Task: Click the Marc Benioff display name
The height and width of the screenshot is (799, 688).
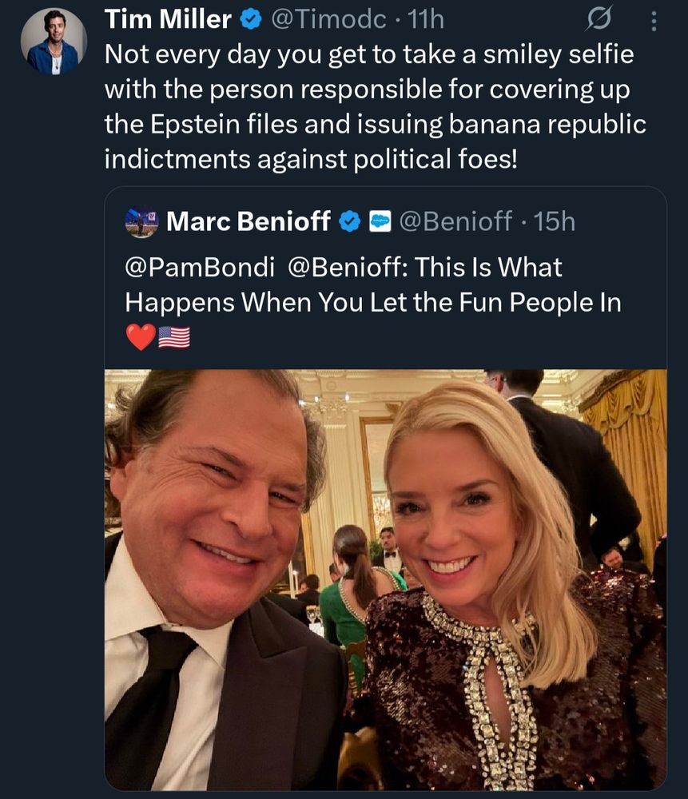Action: (x=249, y=221)
